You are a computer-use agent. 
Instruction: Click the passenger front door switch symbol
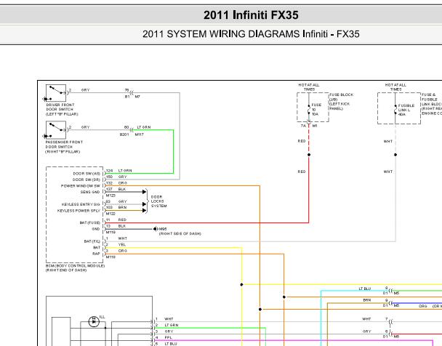56,130
